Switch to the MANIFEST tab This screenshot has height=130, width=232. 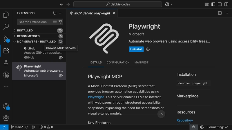[x=141, y=62]
